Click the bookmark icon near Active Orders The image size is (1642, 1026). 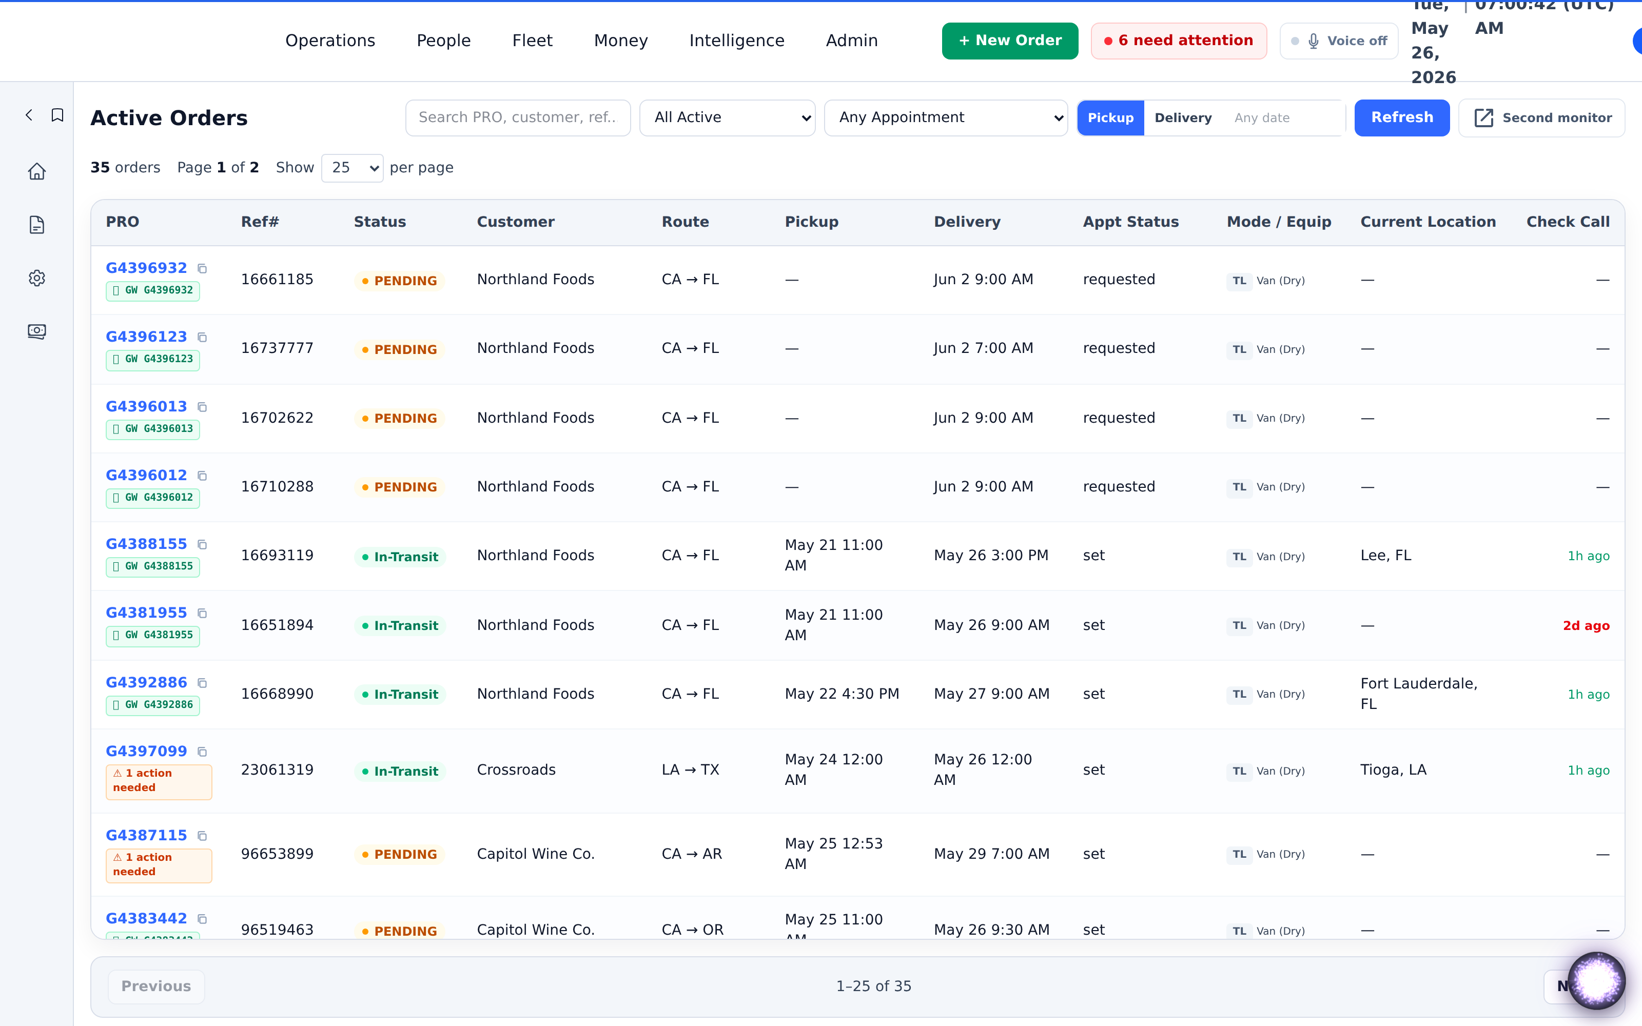click(57, 115)
